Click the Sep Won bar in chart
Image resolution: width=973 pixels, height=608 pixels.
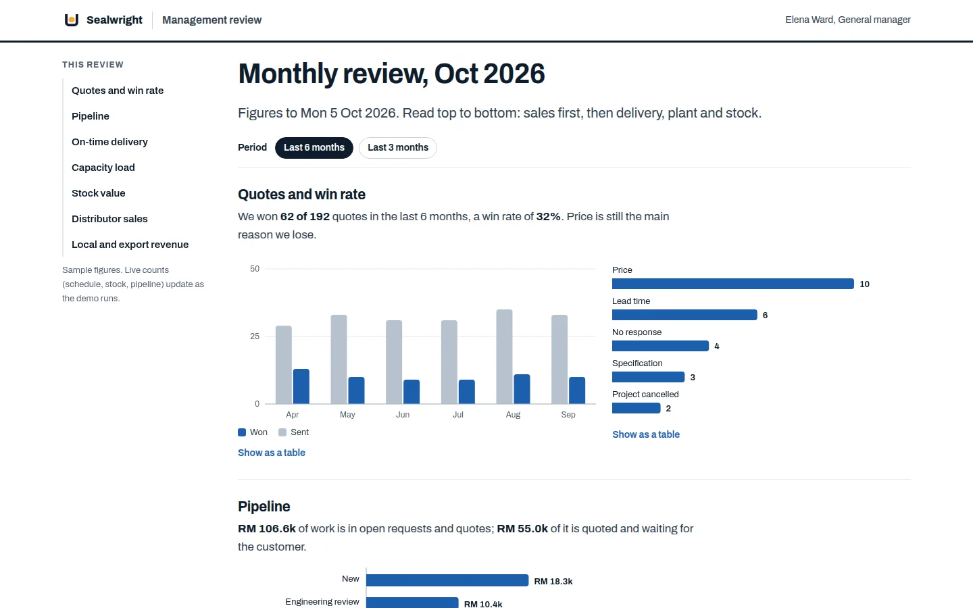pyautogui.click(x=577, y=390)
